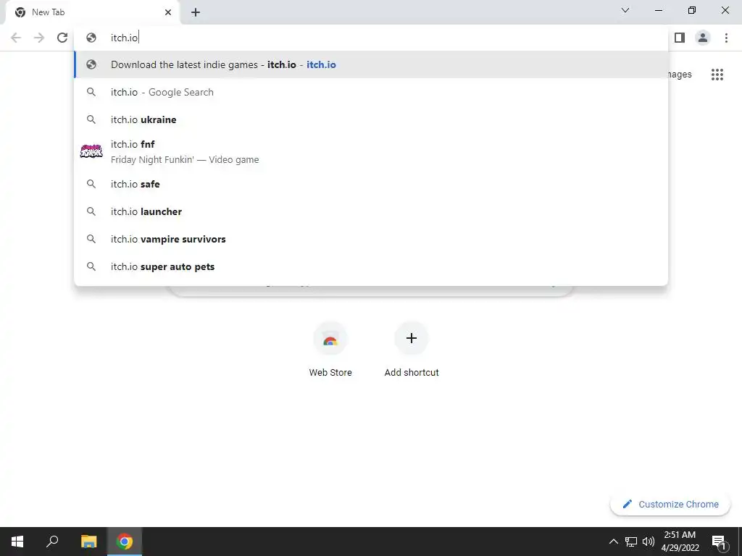Close the New Tab tab

point(168,12)
